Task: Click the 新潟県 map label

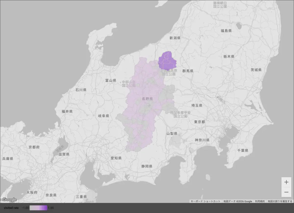Action: tap(175, 38)
